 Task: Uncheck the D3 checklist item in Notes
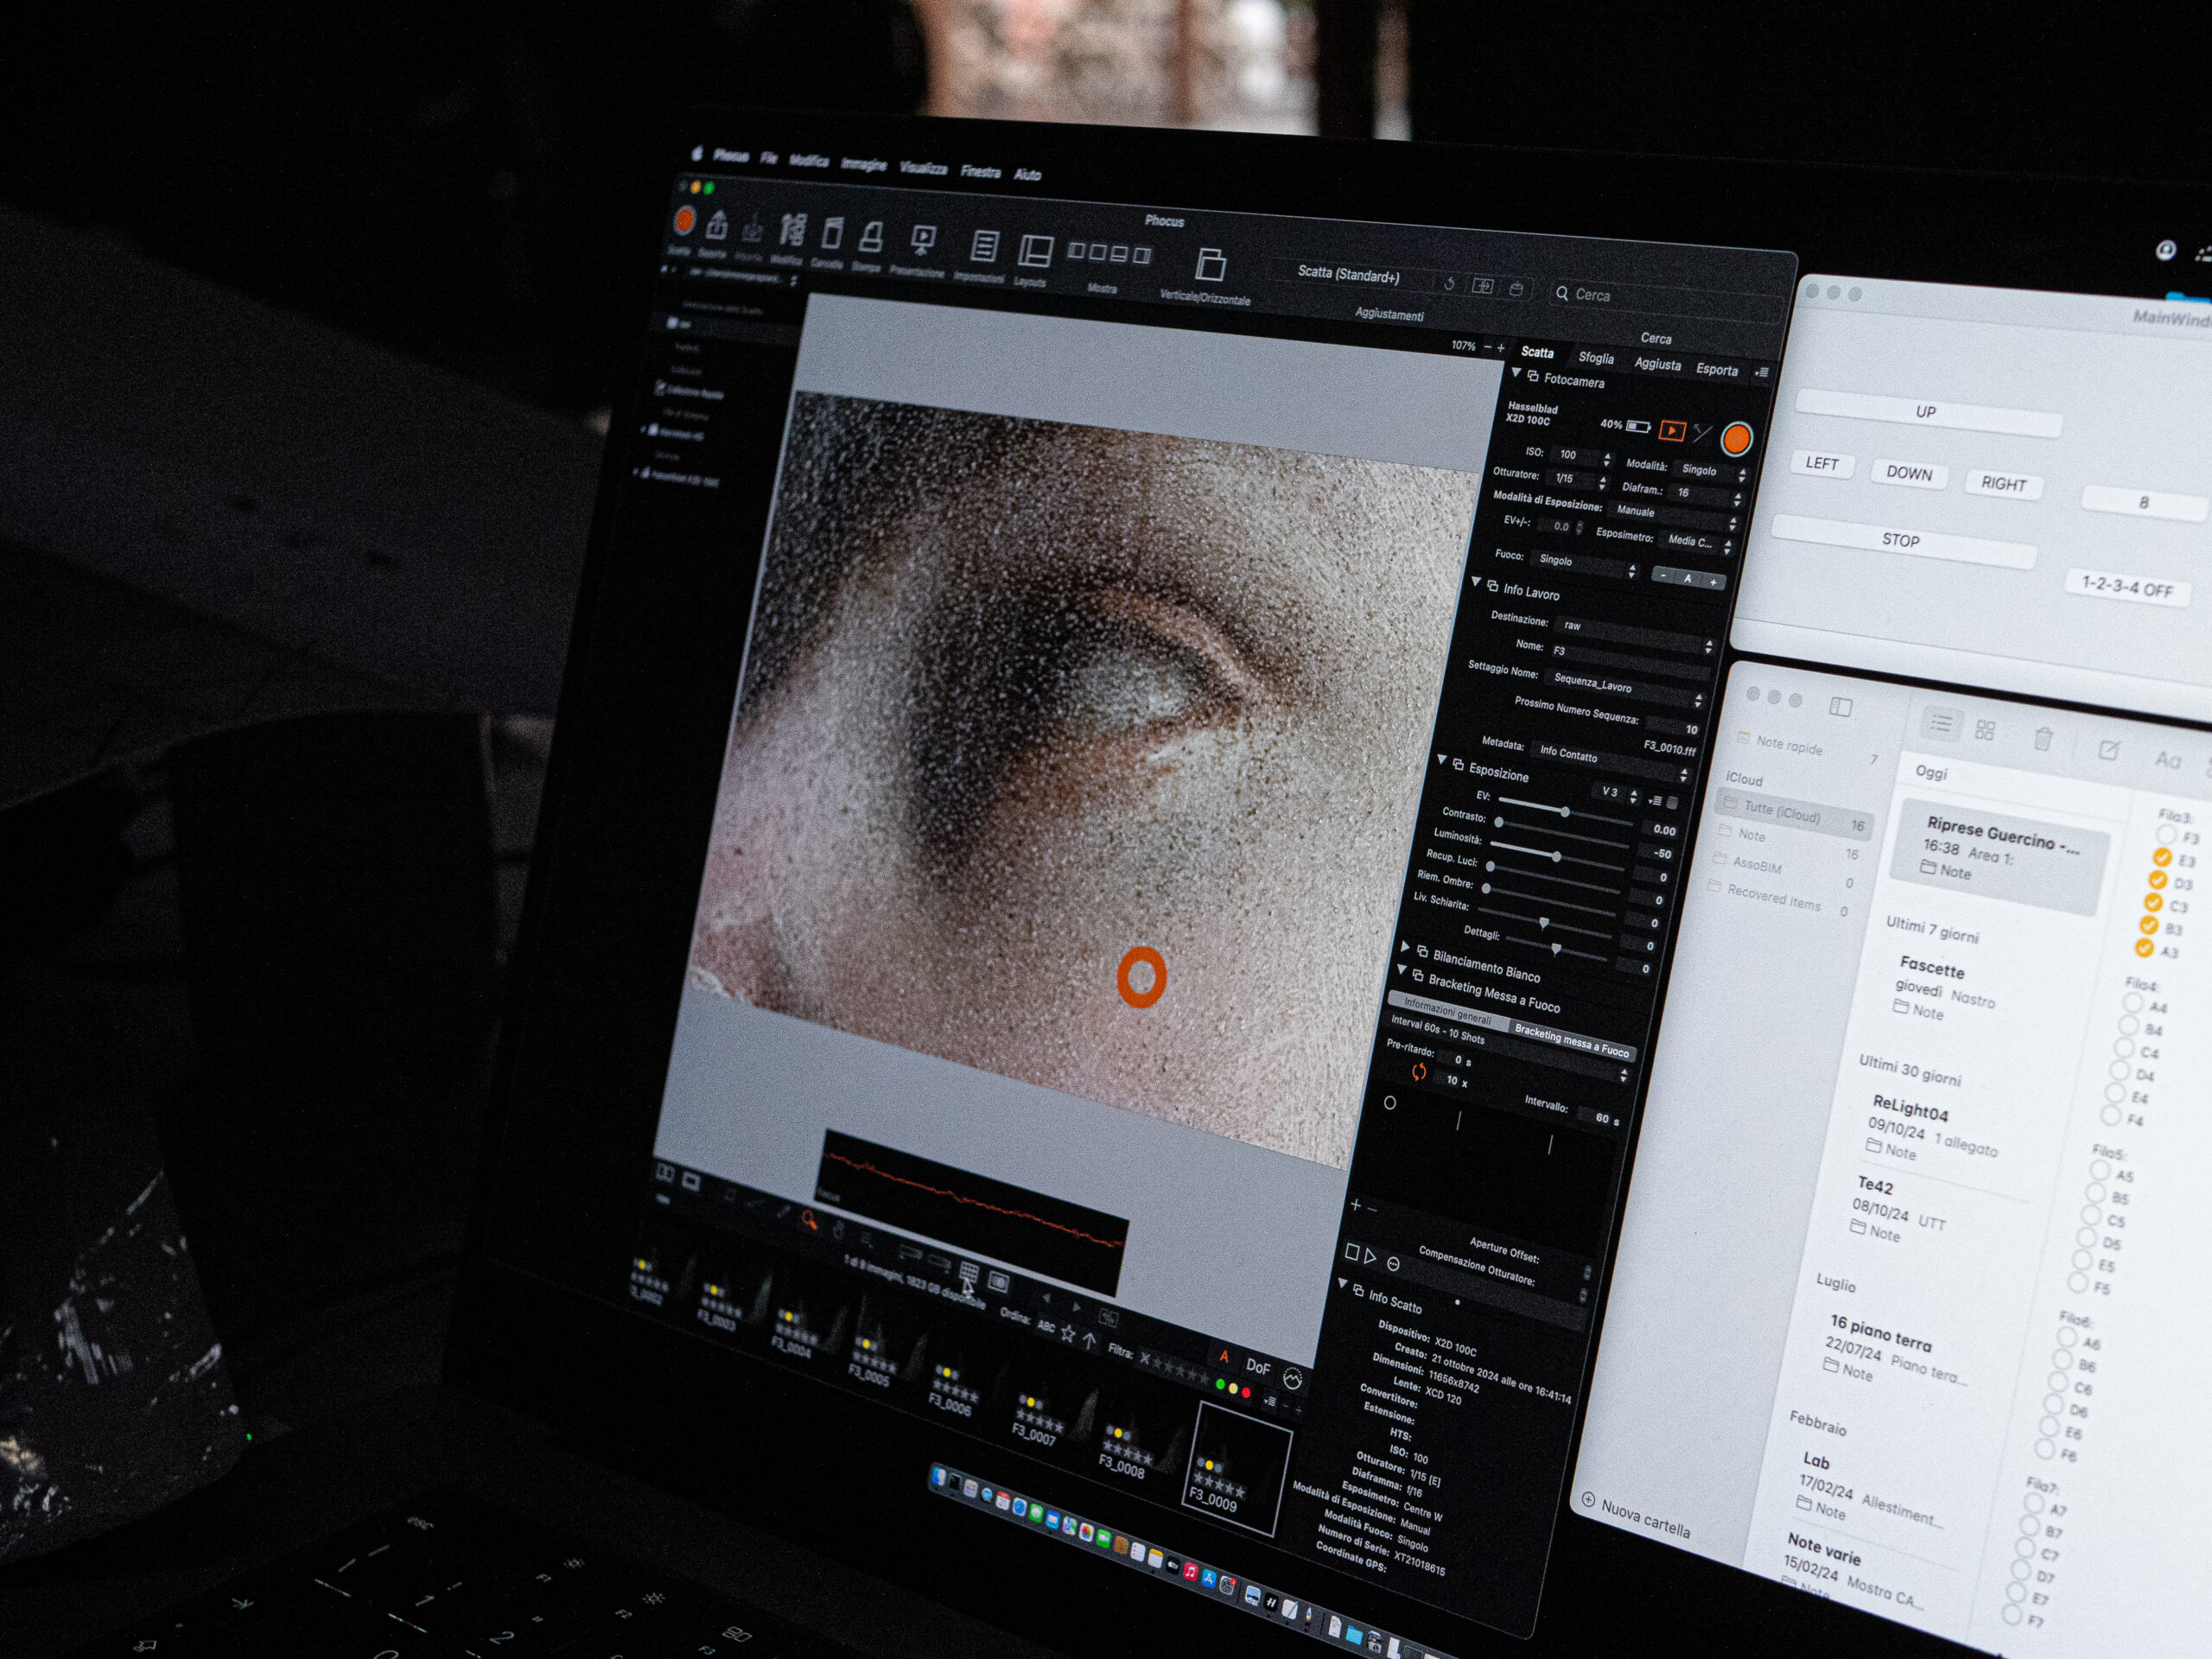click(x=2157, y=880)
